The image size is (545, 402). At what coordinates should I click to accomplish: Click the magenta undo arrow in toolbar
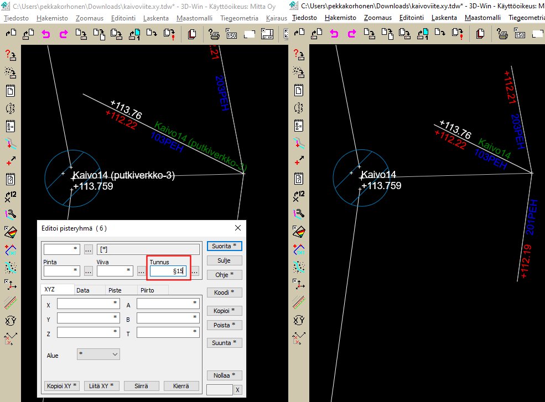click(46, 34)
